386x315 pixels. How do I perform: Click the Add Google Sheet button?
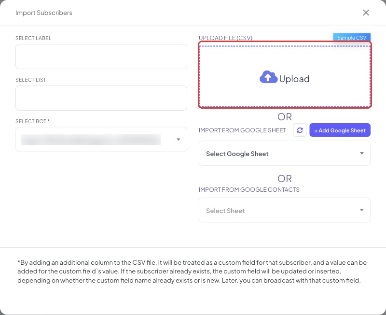coord(340,130)
